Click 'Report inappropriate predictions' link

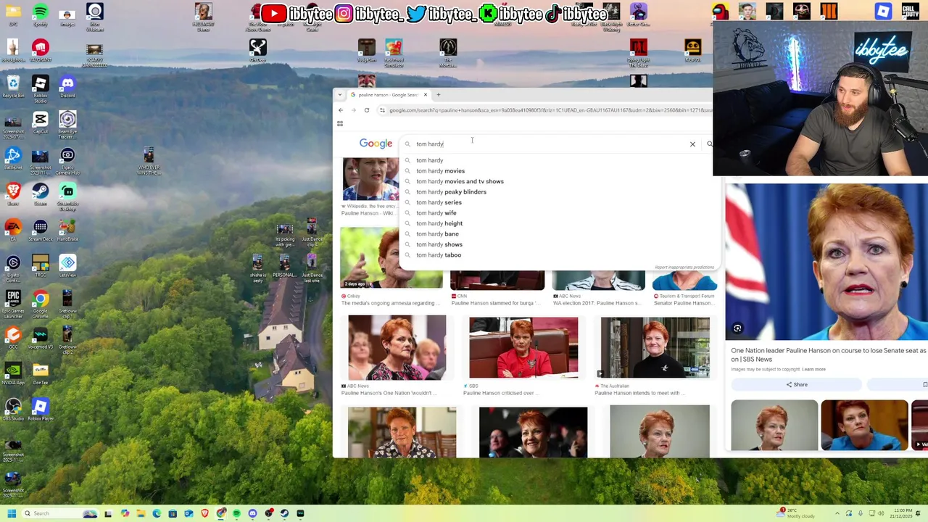(x=684, y=268)
